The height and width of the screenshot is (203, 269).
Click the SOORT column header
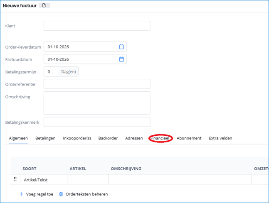(x=30, y=169)
